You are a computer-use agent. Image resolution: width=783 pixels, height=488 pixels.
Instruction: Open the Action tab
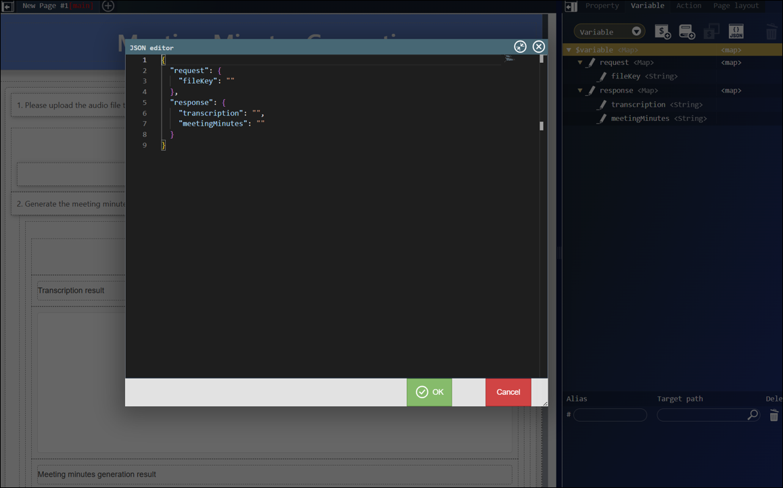(x=688, y=6)
